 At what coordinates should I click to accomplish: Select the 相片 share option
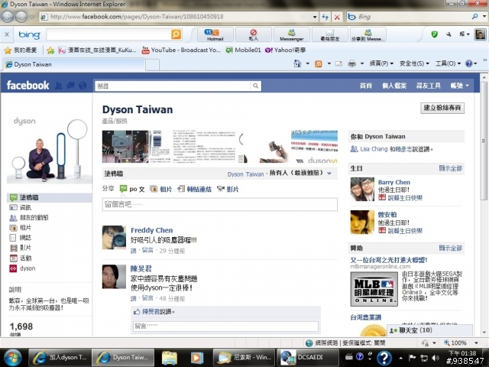coord(161,189)
